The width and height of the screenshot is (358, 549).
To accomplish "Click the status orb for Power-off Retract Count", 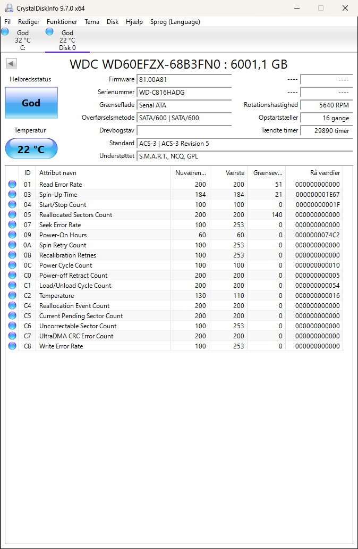I will pos(12,275).
